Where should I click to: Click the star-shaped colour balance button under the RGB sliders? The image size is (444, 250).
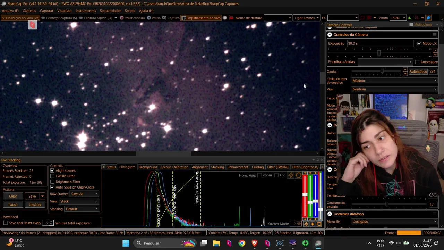pos(312,224)
